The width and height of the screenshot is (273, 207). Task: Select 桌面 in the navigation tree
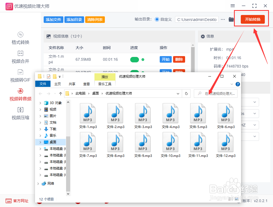[53, 142]
